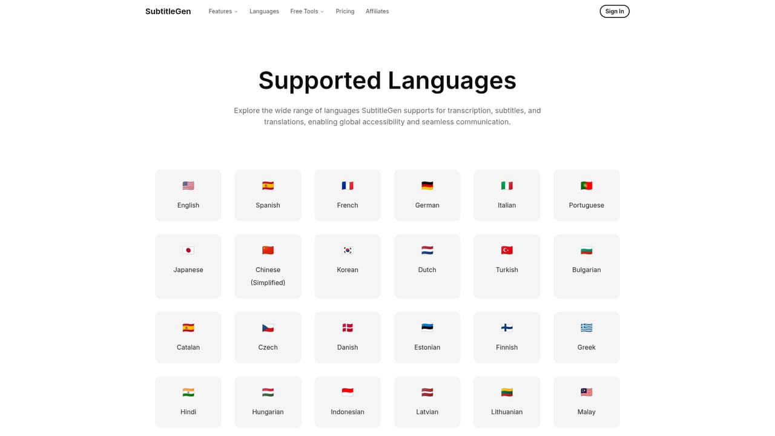Select the Japanese flag icon

(x=188, y=250)
